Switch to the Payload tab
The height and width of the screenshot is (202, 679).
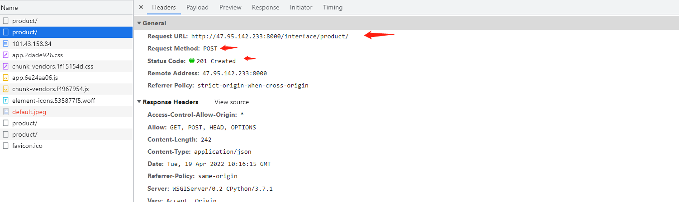click(197, 7)
